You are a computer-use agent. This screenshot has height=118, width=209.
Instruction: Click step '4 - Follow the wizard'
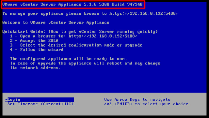pos(37,50)
